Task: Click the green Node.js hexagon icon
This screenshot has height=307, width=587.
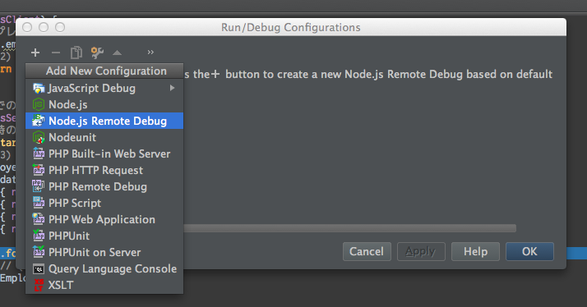Action: (x=39, y=105)
